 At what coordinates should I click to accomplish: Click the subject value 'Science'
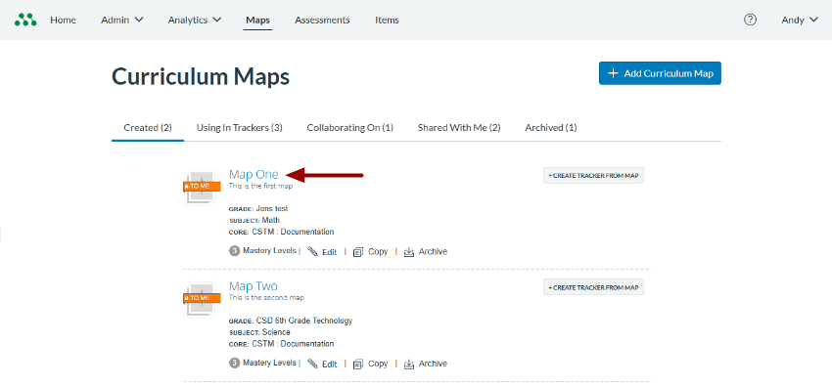276,332
